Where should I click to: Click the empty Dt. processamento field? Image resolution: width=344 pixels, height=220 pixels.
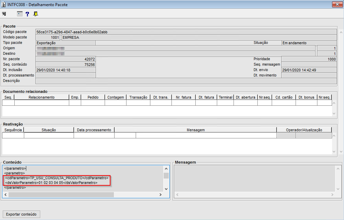[65, 75]
